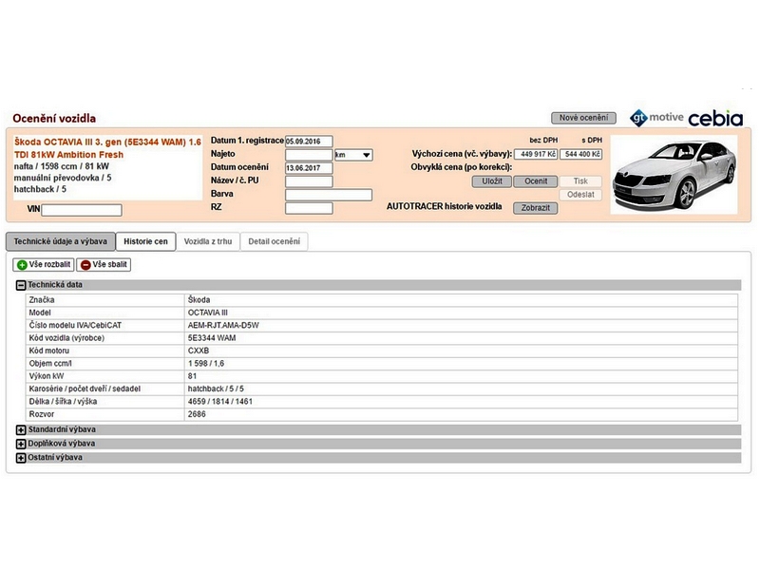
Task: Click the vehicle code value 5E3344 WAM
Action: 212,338
